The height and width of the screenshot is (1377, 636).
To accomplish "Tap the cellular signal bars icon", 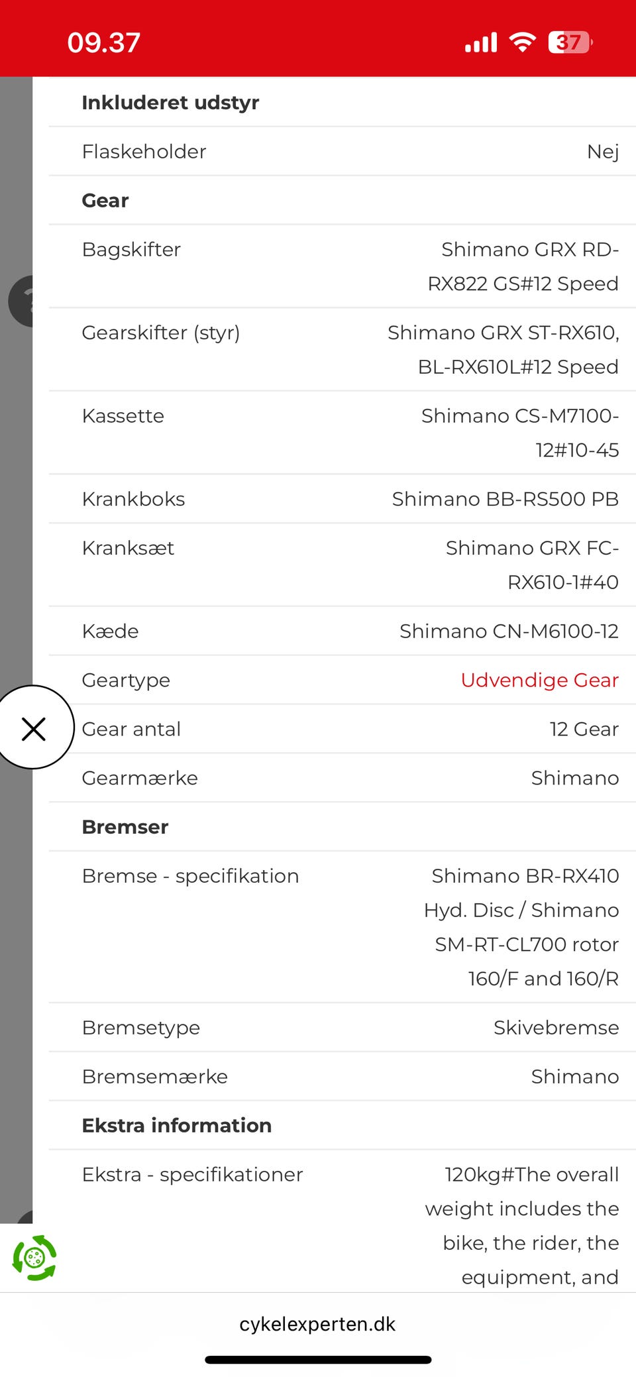I will (480, 43).
